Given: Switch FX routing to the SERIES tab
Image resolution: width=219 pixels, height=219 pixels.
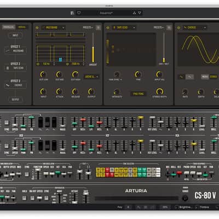Looking at the screenshot, I should (22, 27).
